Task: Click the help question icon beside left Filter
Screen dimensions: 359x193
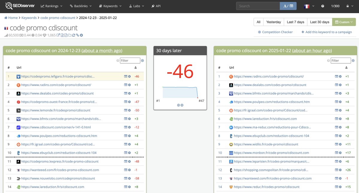Action: coord(118,61)
